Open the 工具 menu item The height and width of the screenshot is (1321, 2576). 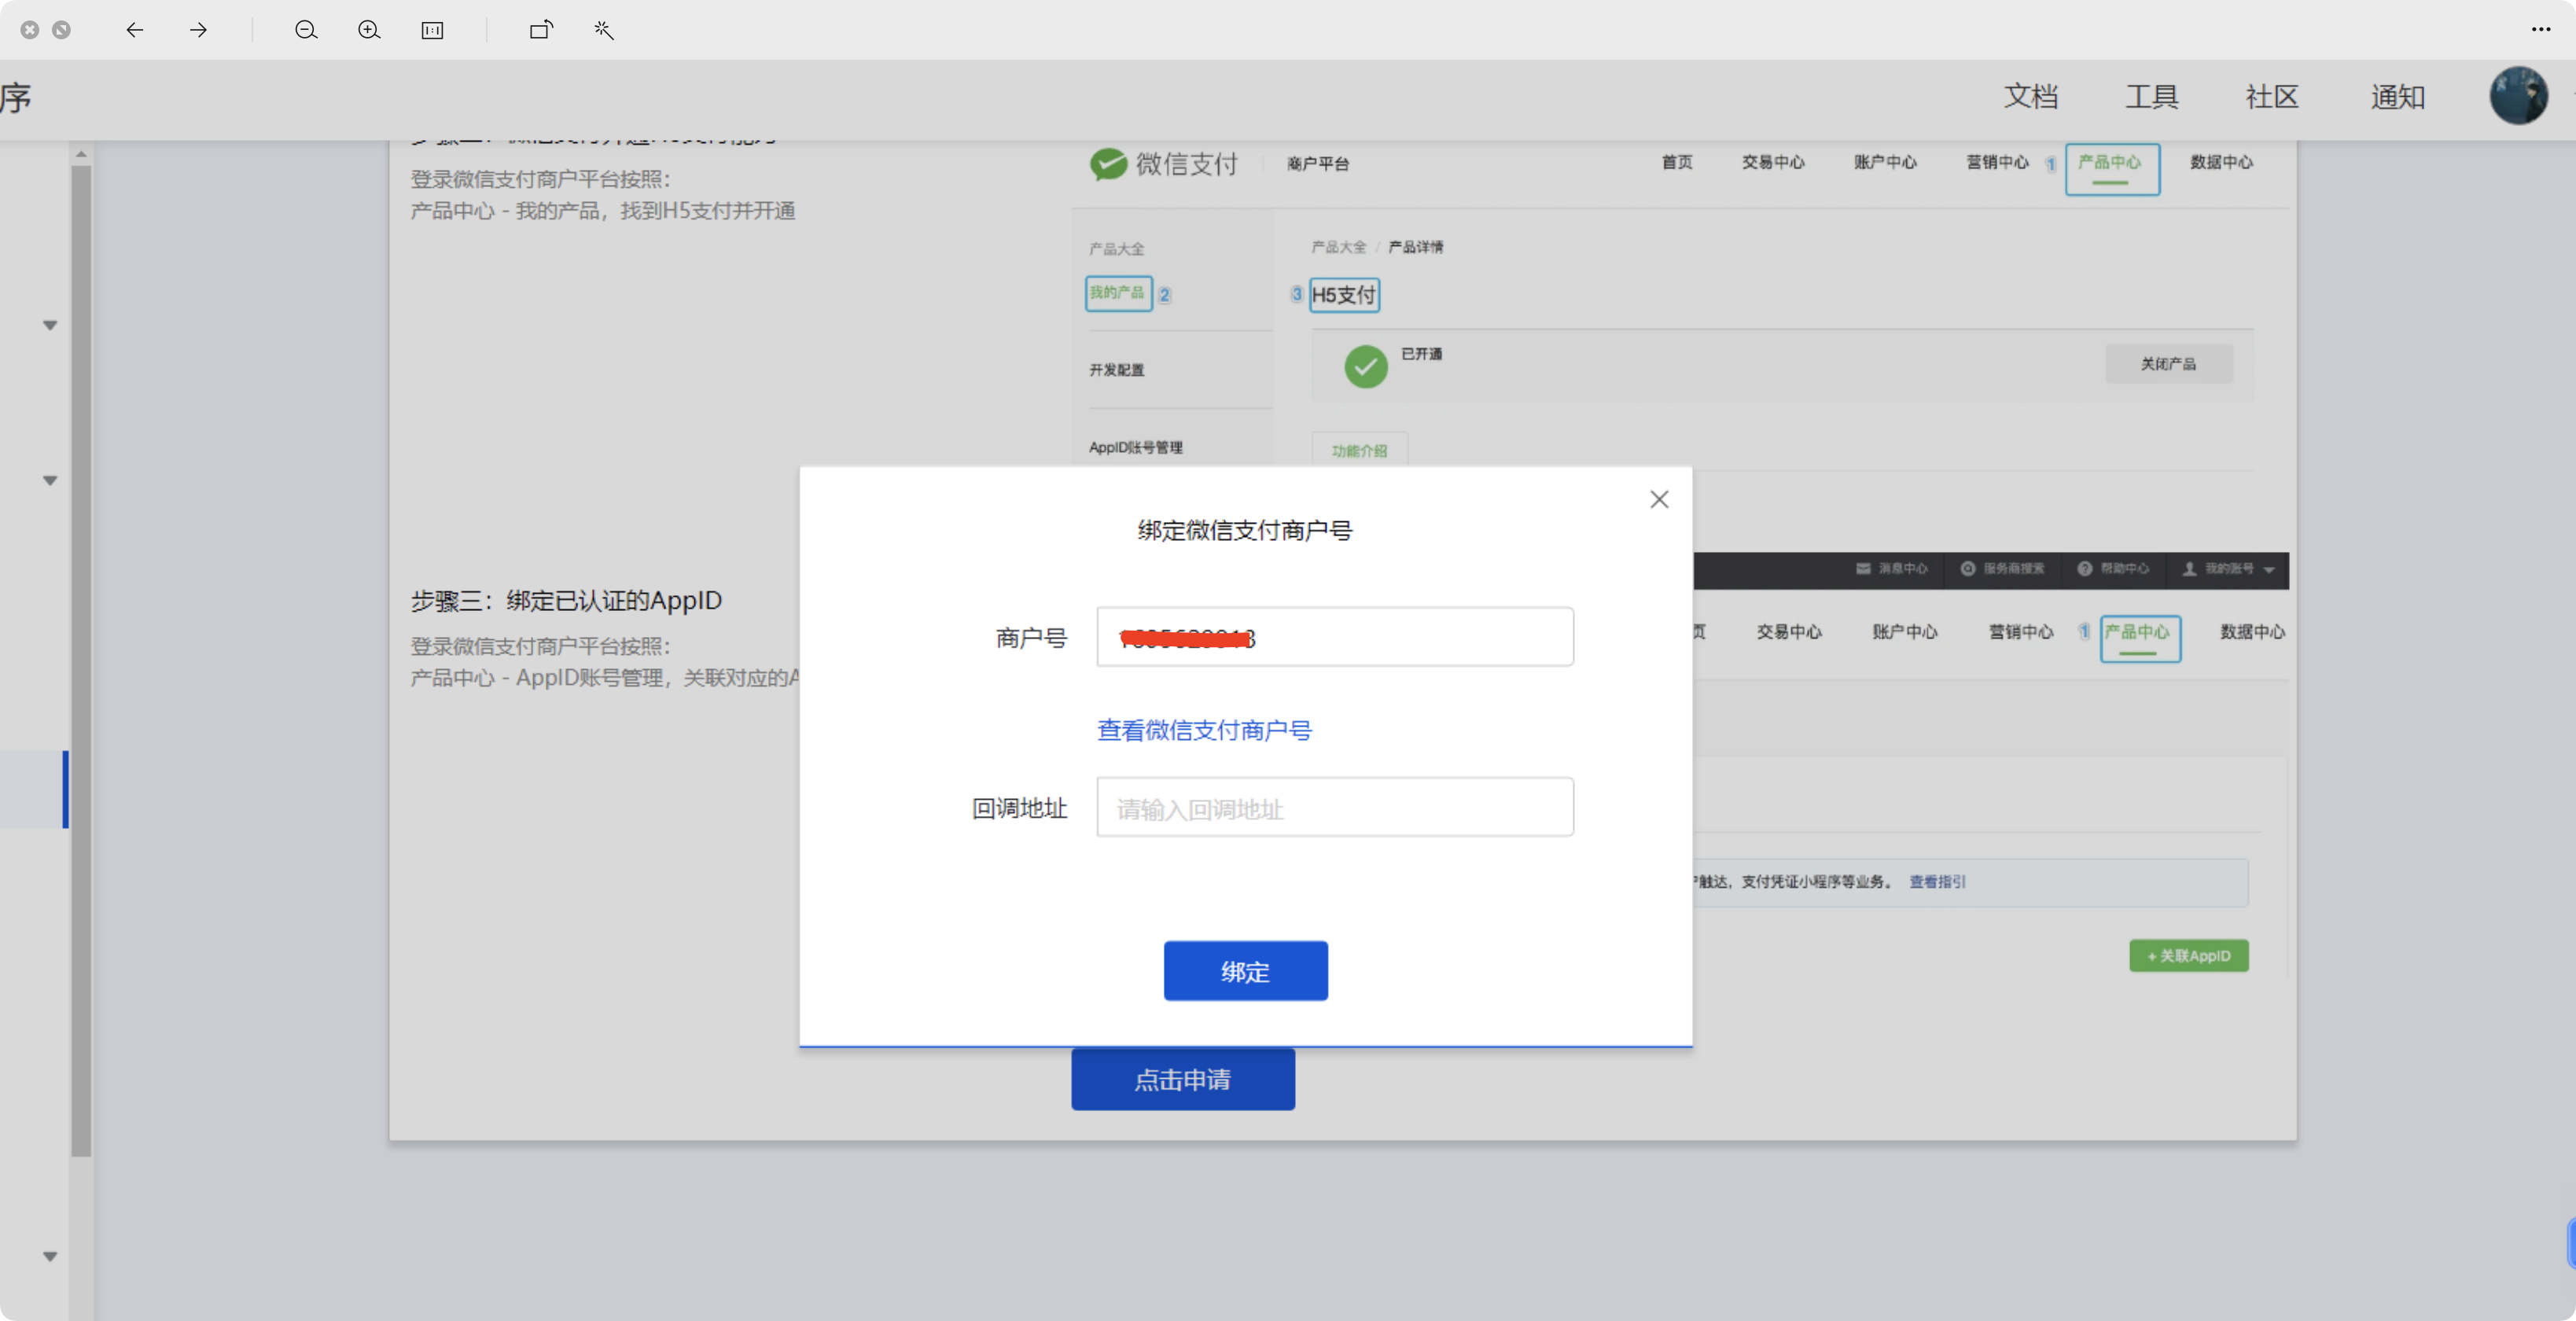pyautogui.click(x=2151, y=97)
